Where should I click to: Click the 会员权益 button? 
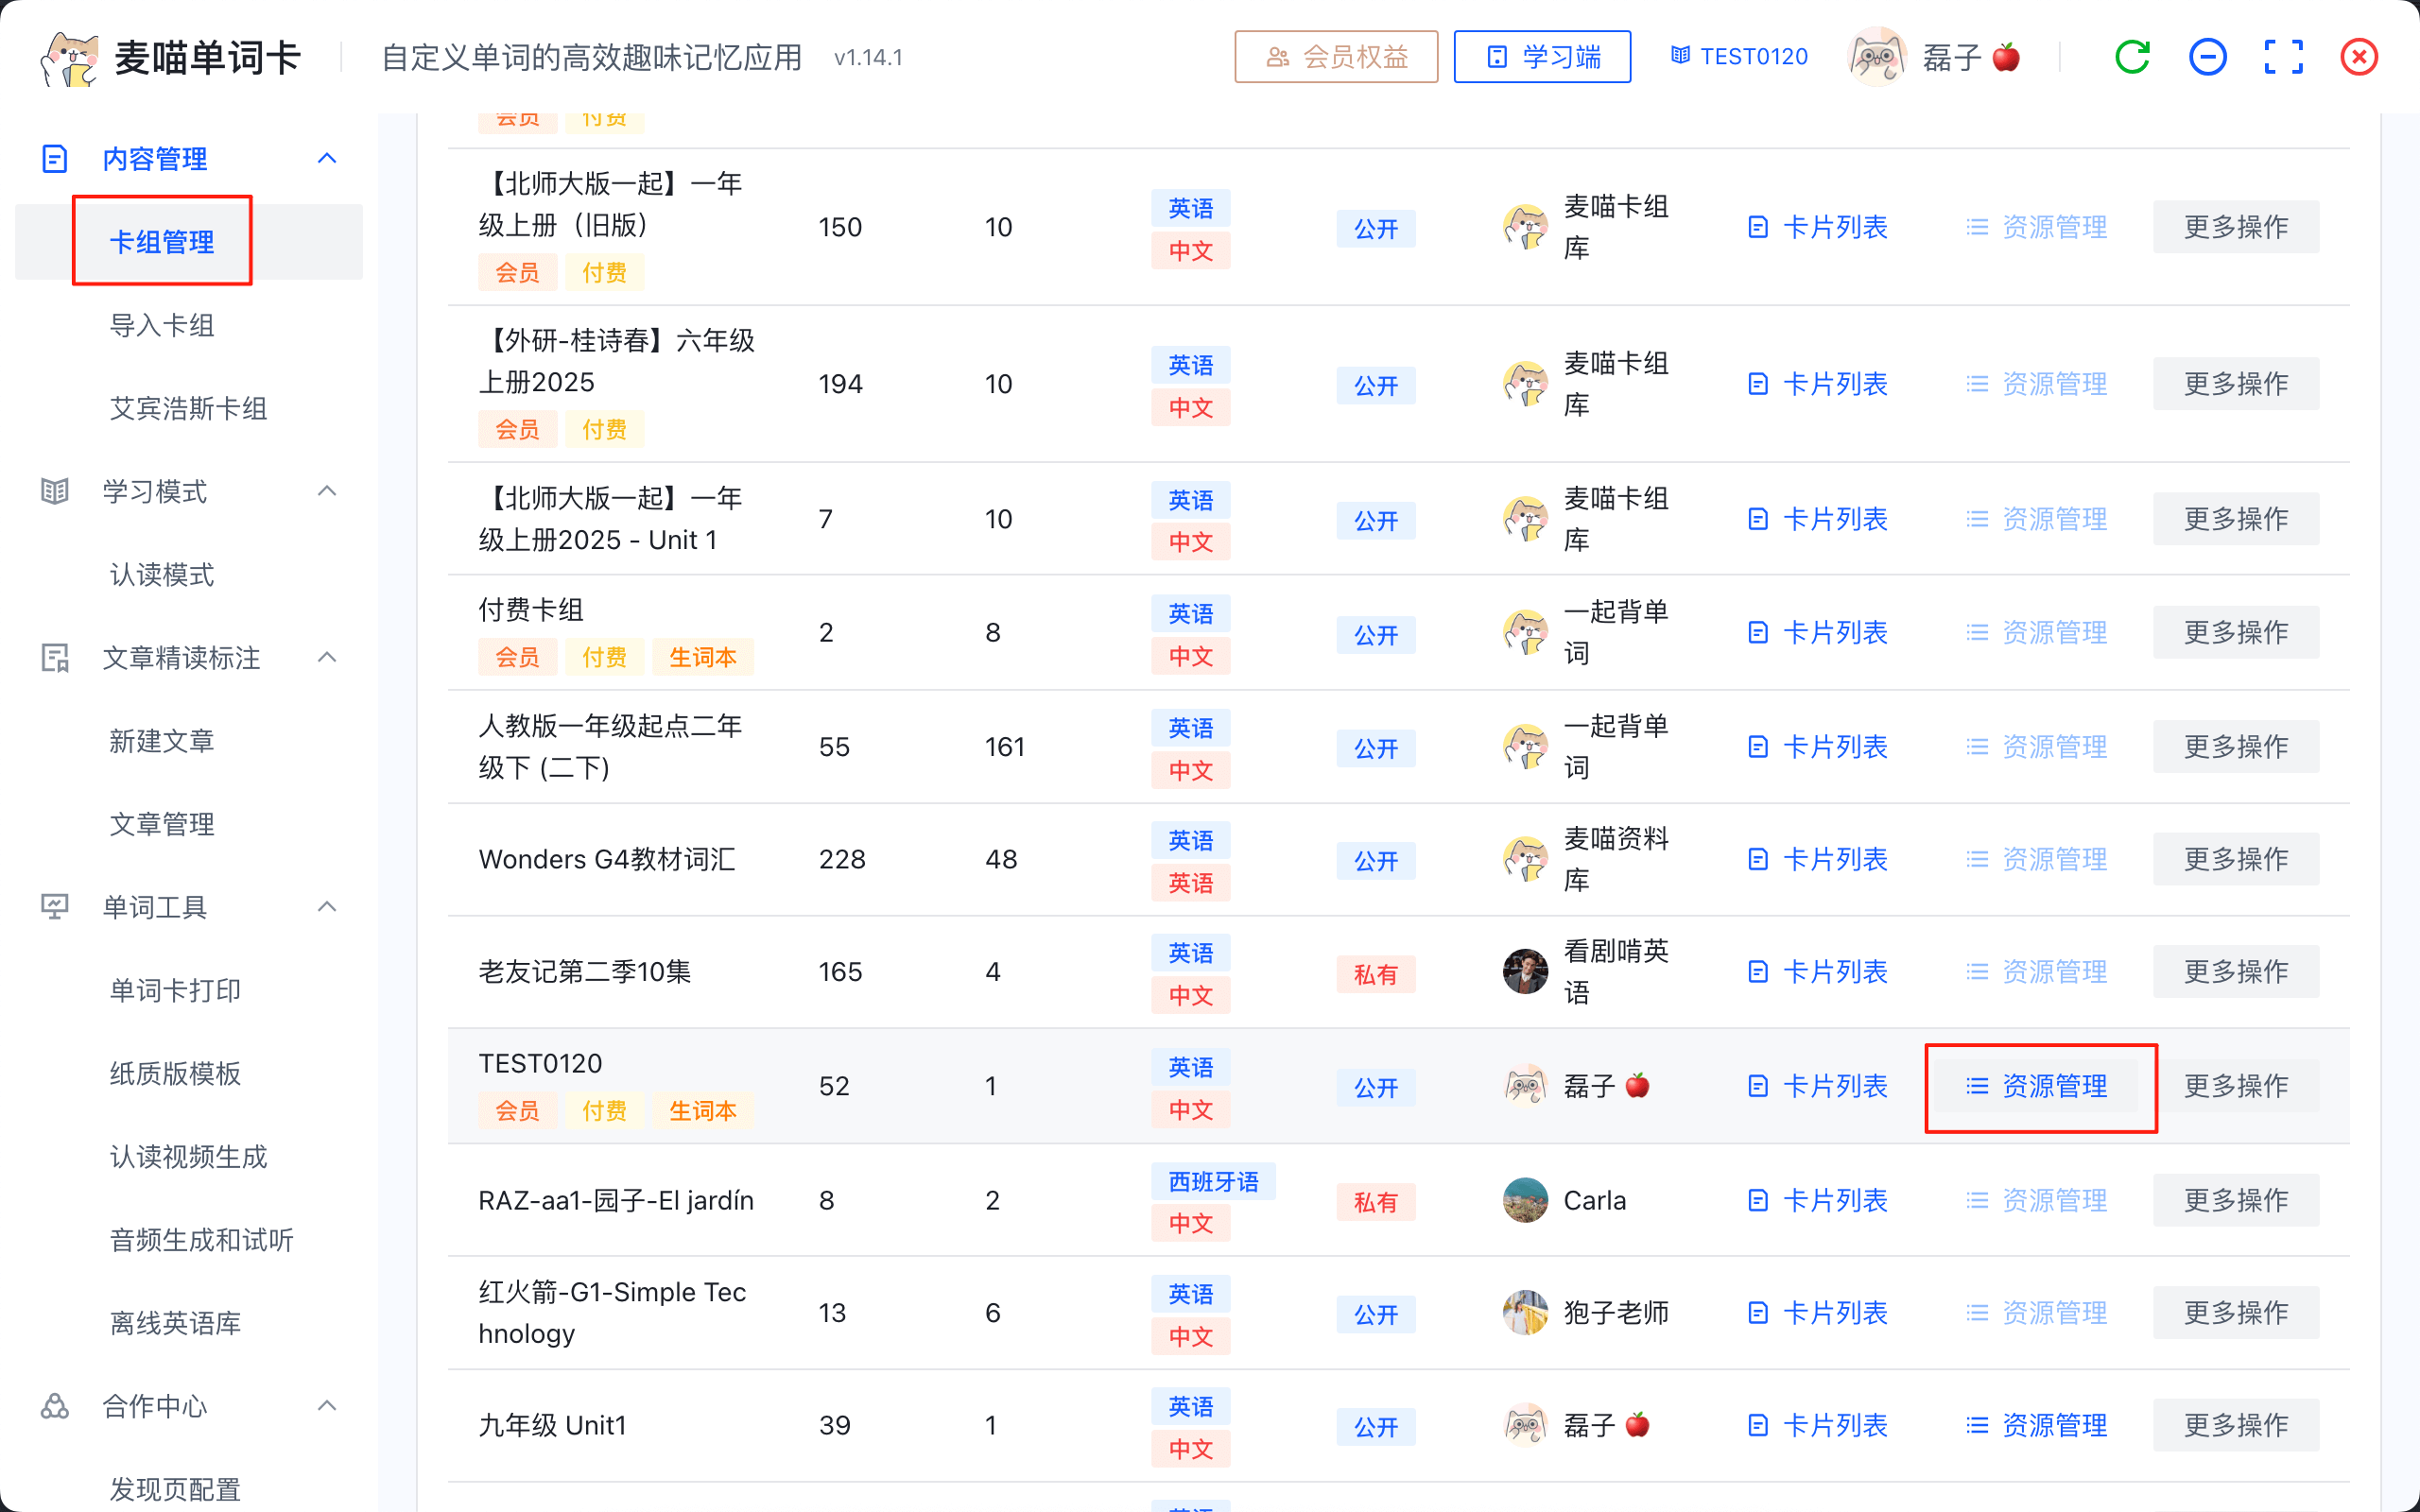click(x=1336, y=57)
